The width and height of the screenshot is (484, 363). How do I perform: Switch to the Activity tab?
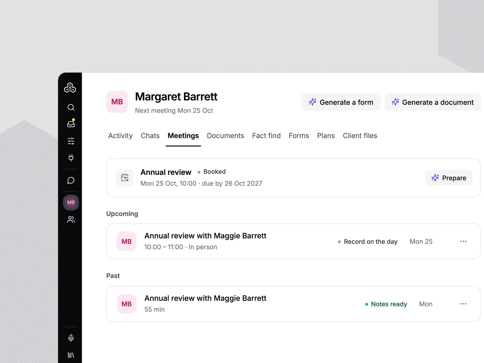pyautogui.click(x=120, y=136)
